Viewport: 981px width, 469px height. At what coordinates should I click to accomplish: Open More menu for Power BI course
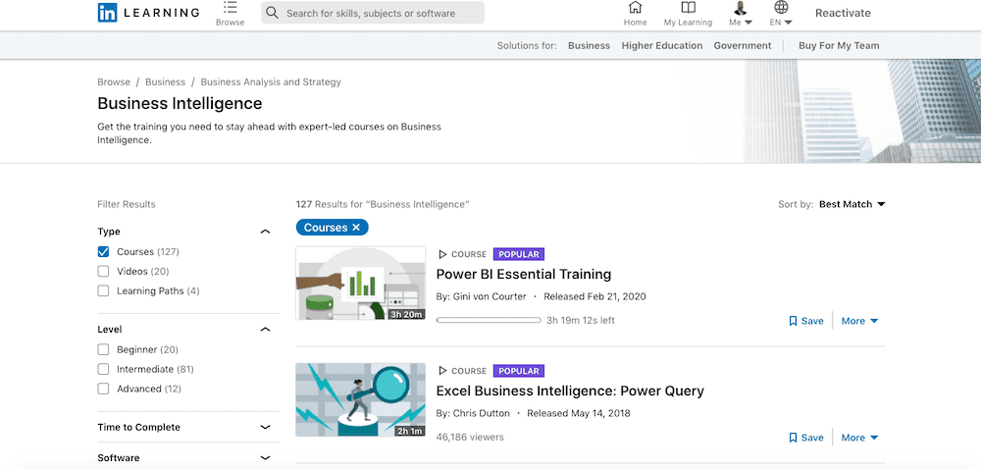[x=859, y=321]
